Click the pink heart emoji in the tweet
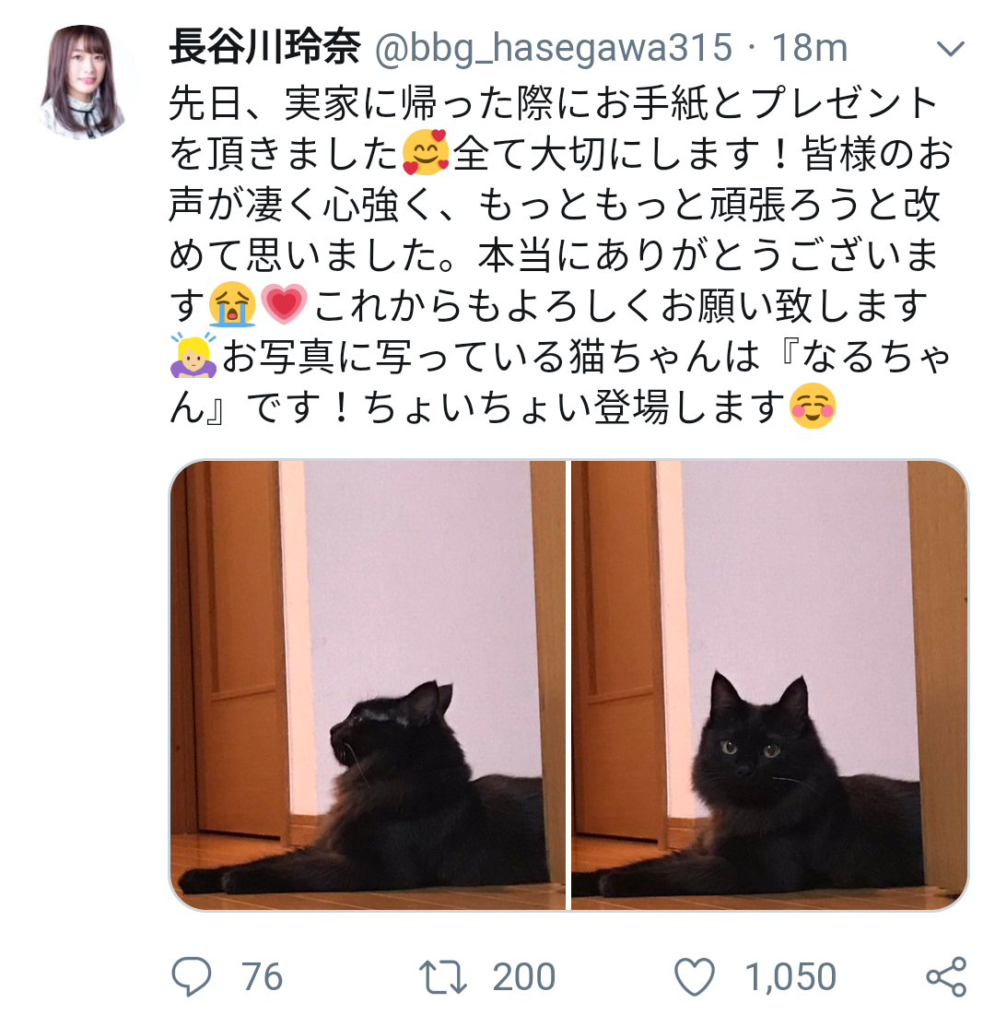The height and width of the screenshot is (1015, 995). point(284,304)
